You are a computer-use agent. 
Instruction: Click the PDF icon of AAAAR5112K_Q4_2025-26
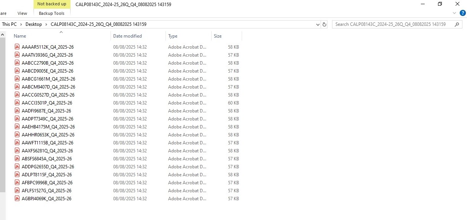[x=17, y=47]
